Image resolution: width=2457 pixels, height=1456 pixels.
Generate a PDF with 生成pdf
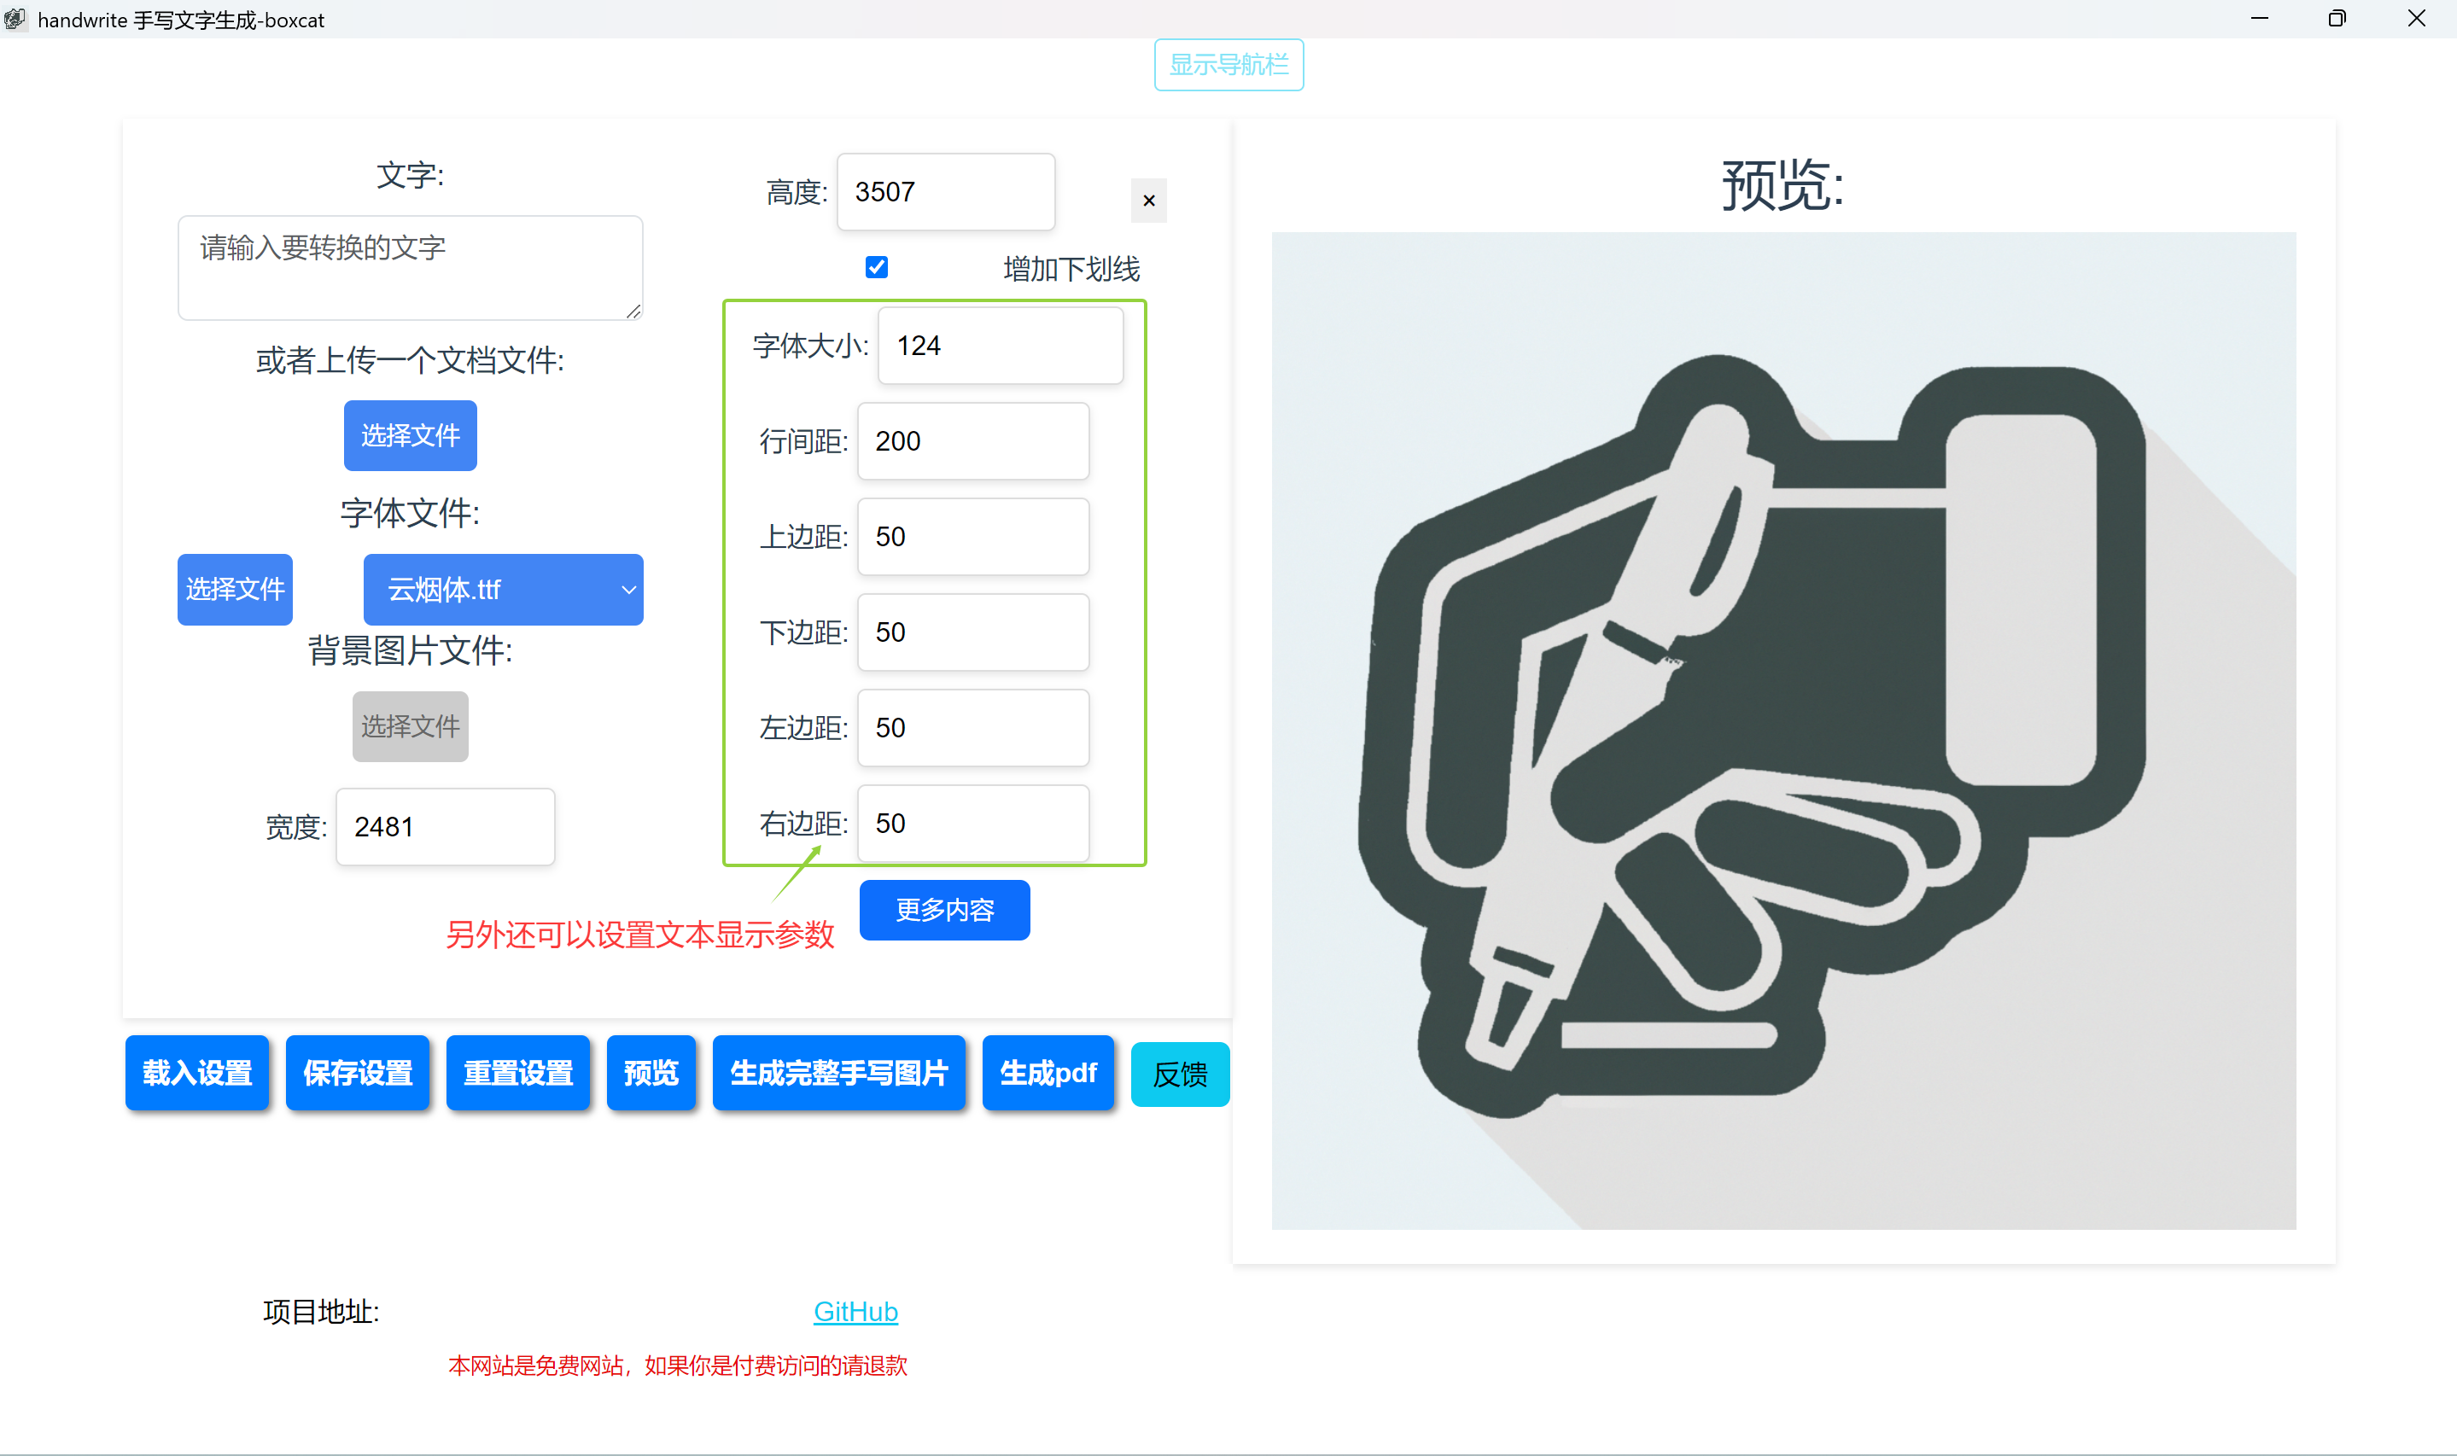[1048, 1074]
